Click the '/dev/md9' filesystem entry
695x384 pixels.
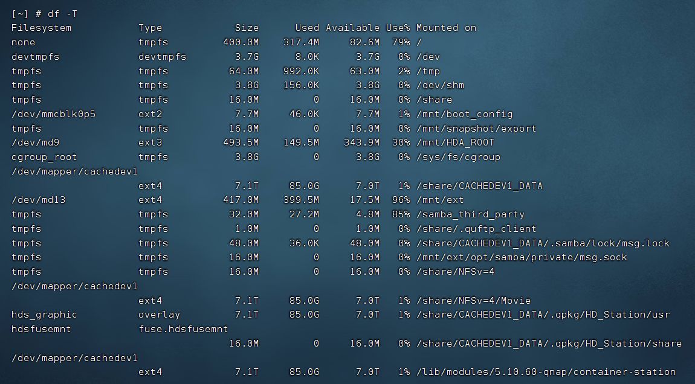click(35, 142)
